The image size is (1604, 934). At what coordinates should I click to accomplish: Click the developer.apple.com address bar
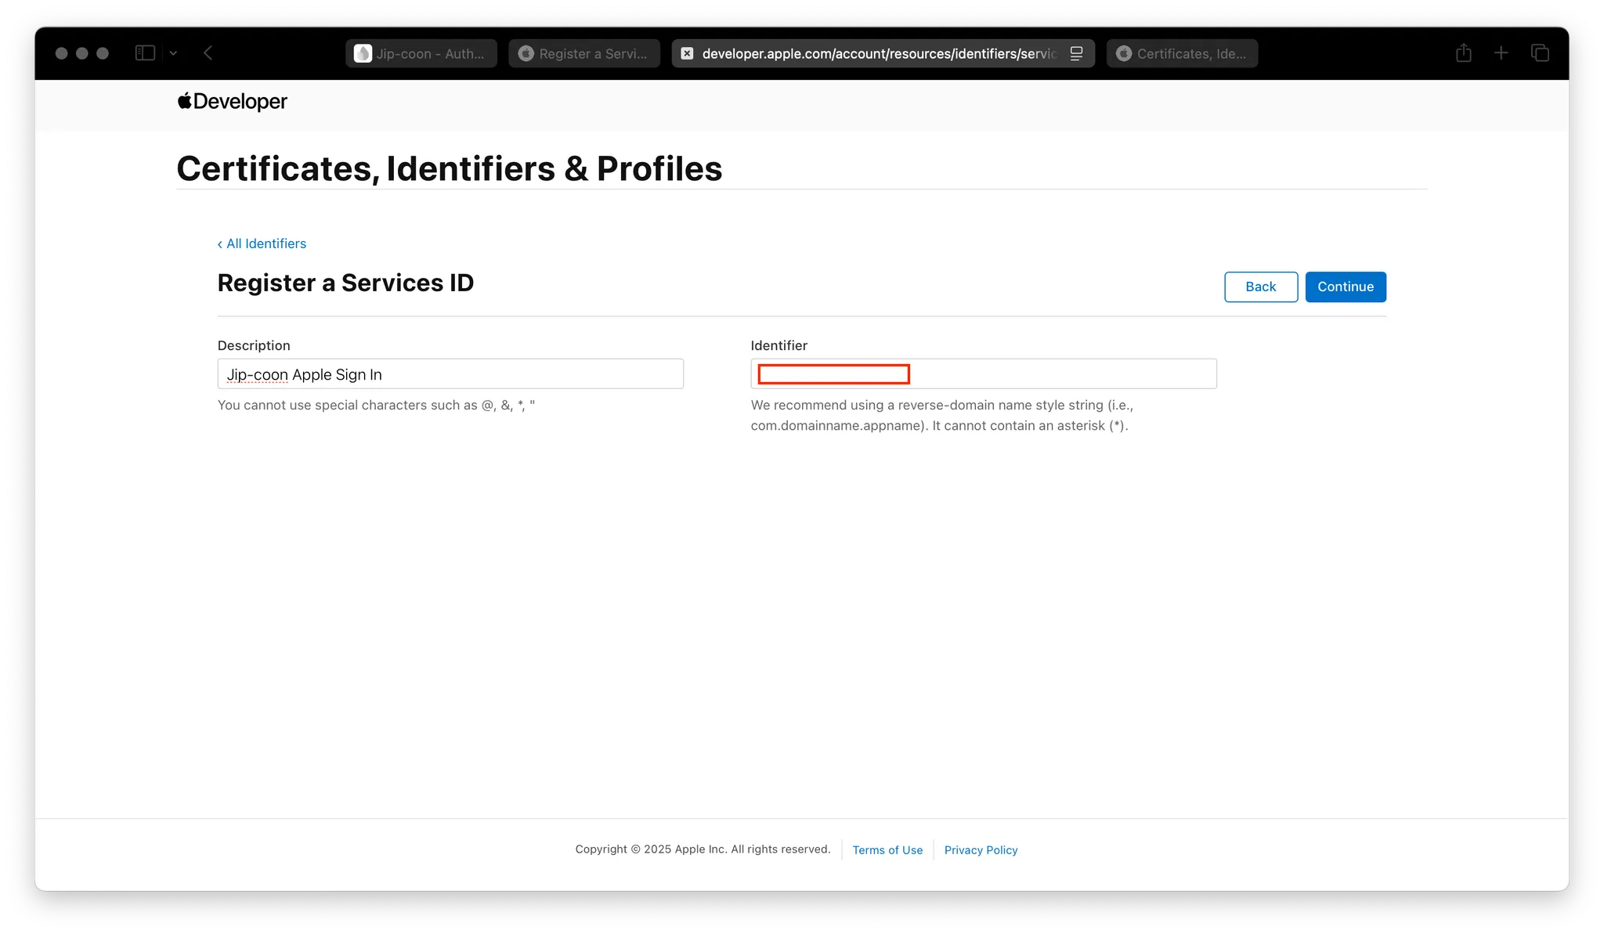tap(877, 53)
